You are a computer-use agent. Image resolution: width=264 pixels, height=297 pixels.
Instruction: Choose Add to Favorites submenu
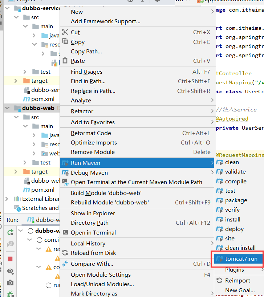[138, 122]
